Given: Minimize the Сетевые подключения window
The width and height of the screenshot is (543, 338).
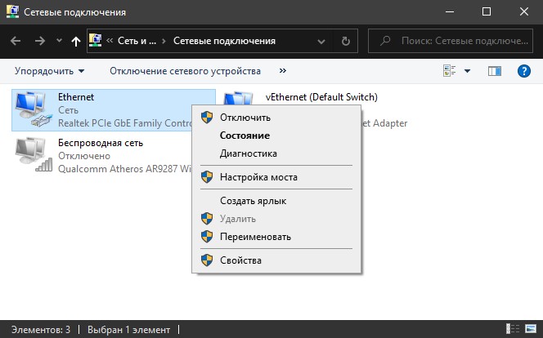Looking at the screenshot, I should pyautogui.click(x=450, y=11).
